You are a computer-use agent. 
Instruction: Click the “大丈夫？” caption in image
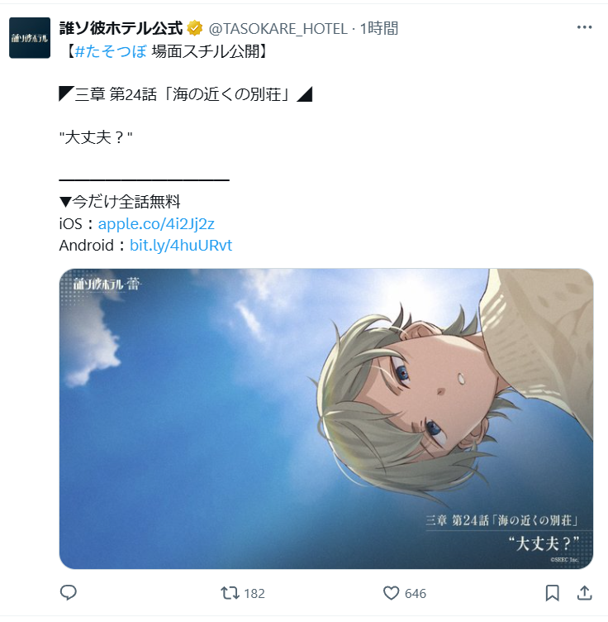[544, 543]
